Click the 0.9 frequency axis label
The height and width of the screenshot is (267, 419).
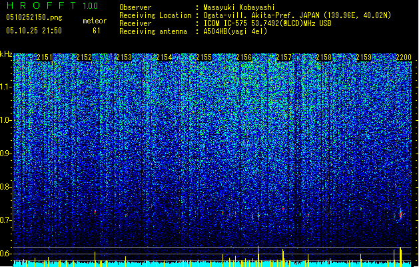tap(5, 154)
